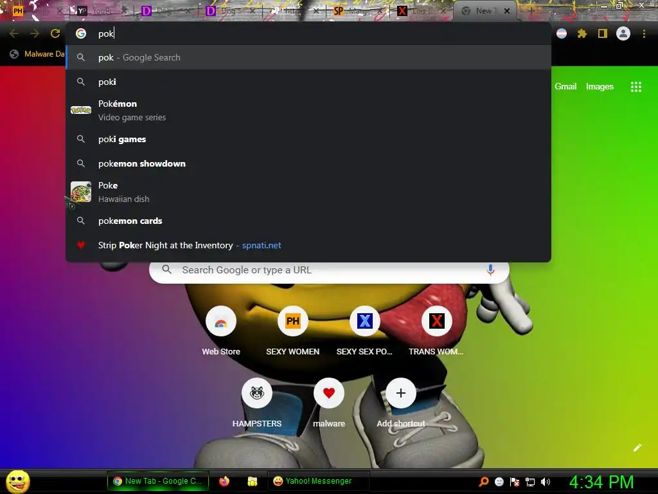Image resolution: width=658 pixels, height=494 pixels.
Task: Switch to the red X browser tab
Action: click(x=421, y=10)
